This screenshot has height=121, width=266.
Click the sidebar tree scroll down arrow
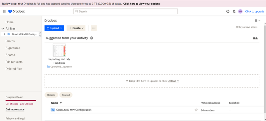(40, 36)
